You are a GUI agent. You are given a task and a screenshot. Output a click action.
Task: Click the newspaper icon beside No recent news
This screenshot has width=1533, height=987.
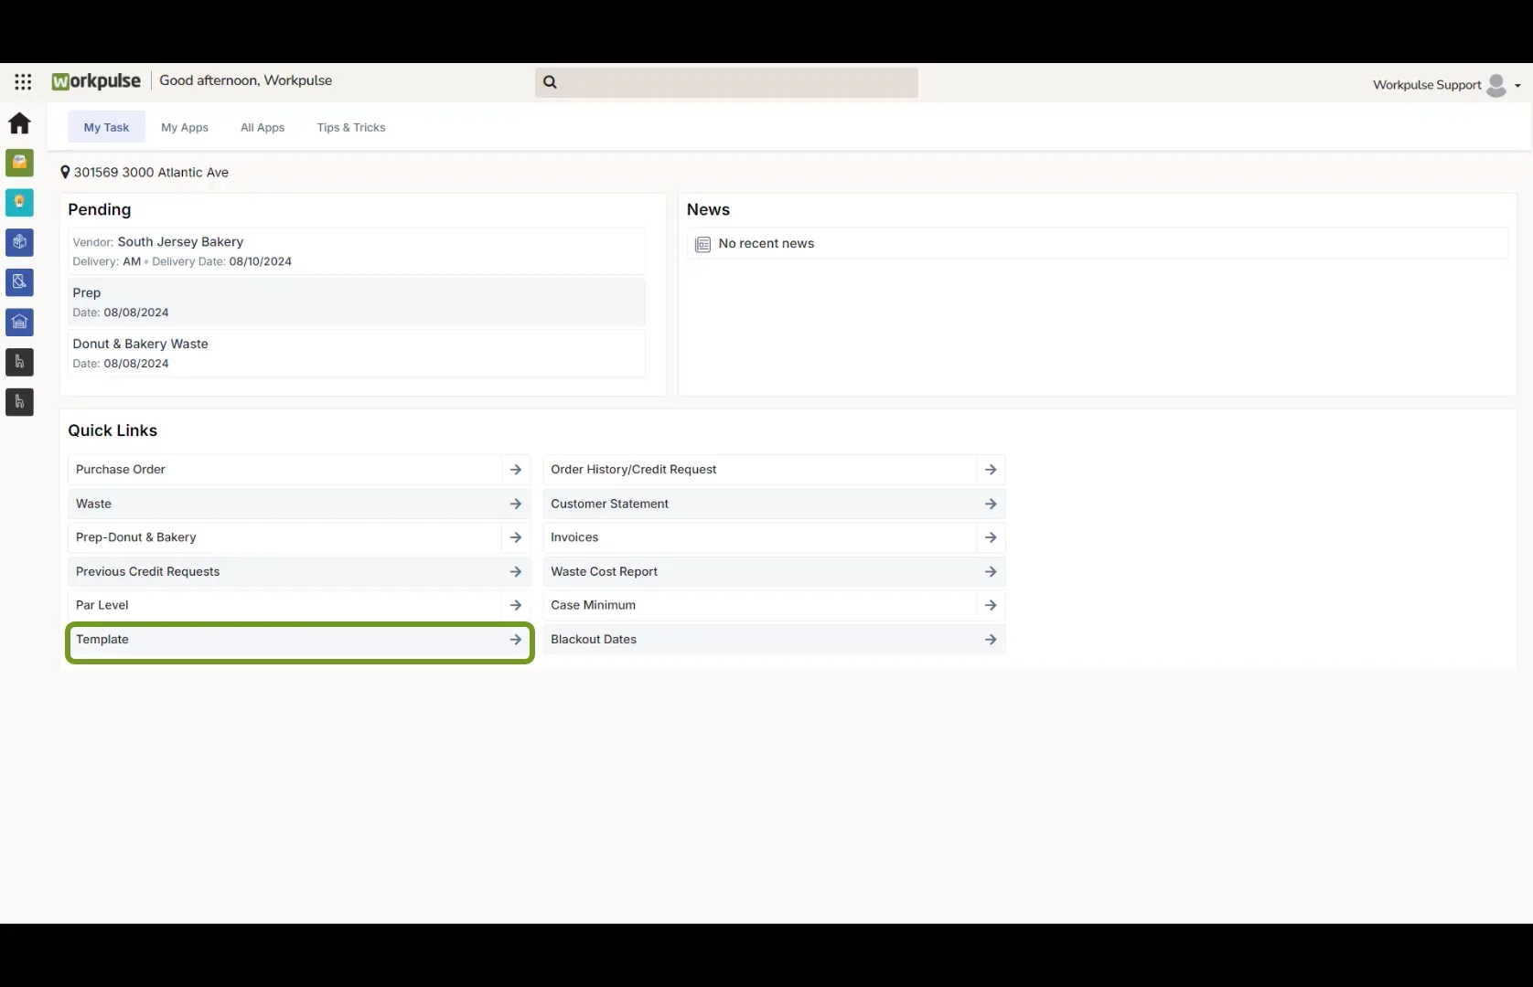tap(702, 244)
